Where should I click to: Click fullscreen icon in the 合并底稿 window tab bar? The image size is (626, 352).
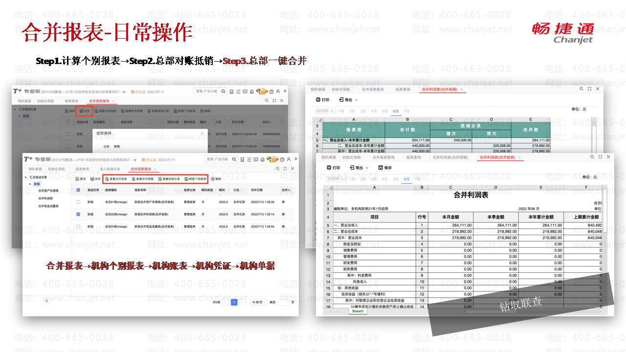coord(589,89)
